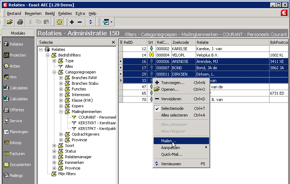290x184 pixels.
Task: Choose Openen... in context menu
Action: pos(181,89)
